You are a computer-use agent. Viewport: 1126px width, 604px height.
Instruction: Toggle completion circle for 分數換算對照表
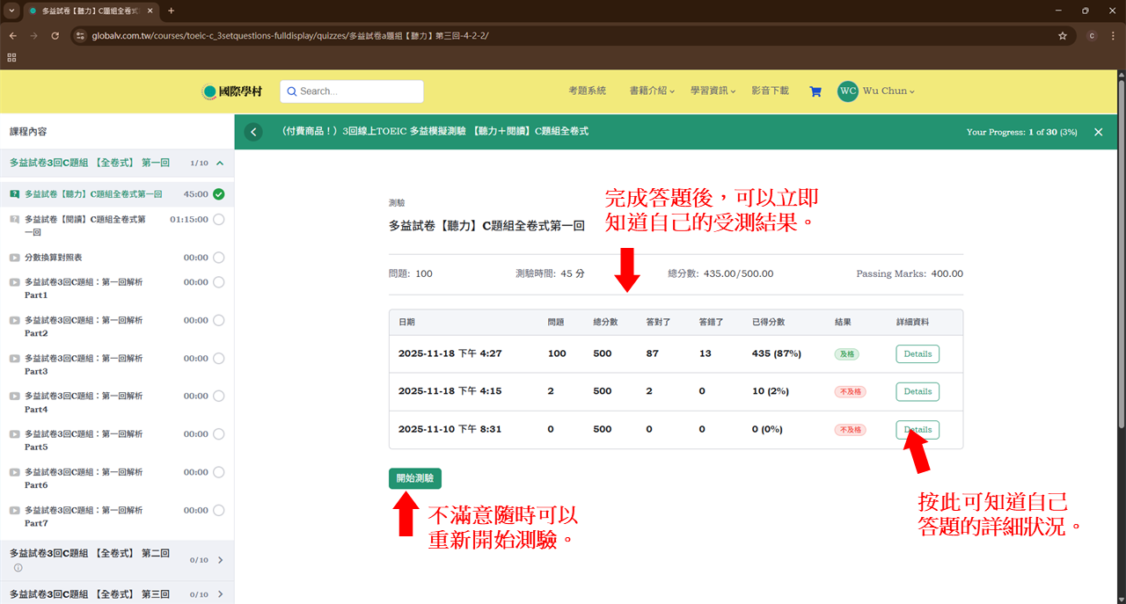pos(218,258)
